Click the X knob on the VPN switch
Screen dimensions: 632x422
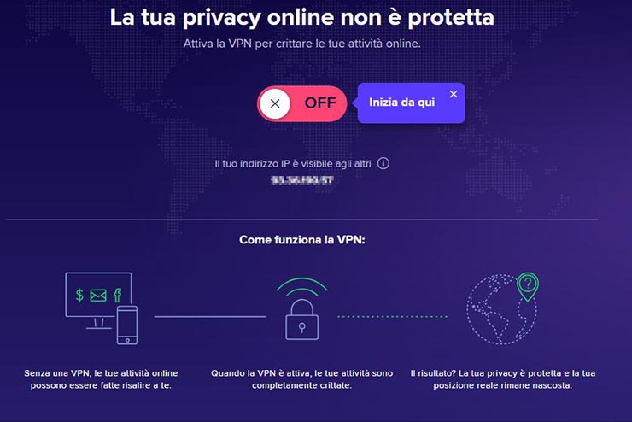(274, 104)
